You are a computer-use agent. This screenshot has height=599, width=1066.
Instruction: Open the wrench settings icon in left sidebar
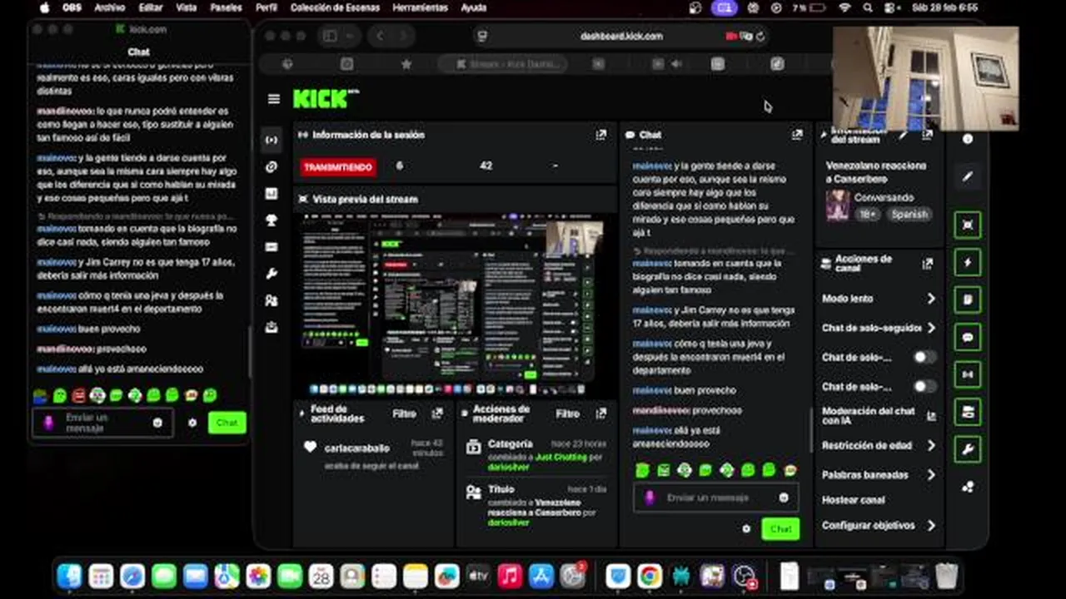271,274
